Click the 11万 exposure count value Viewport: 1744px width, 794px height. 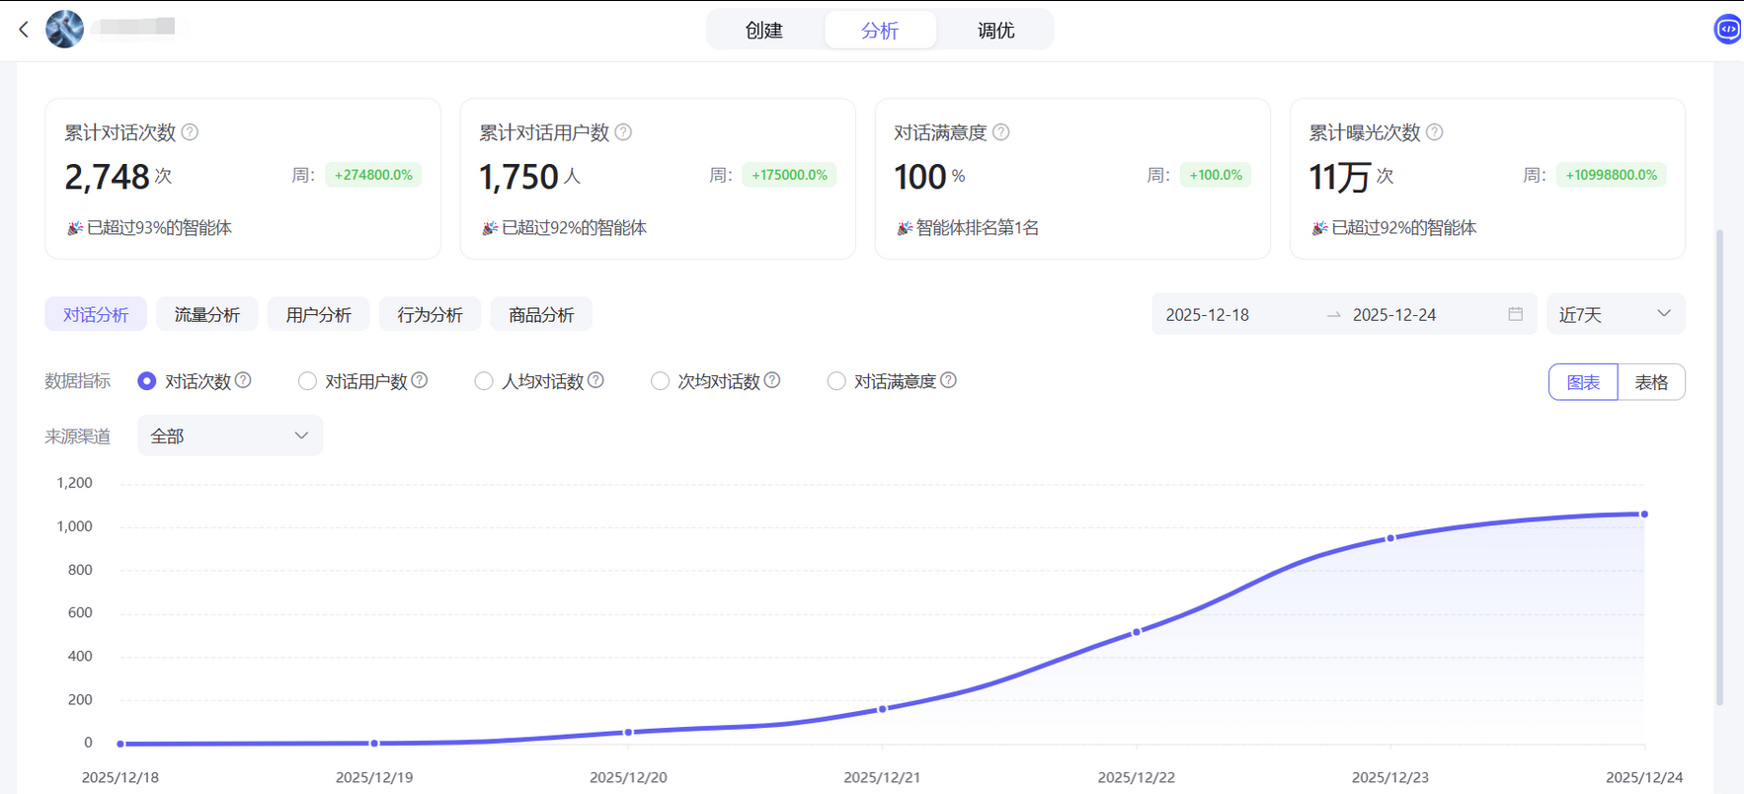tap(1340, 177)
